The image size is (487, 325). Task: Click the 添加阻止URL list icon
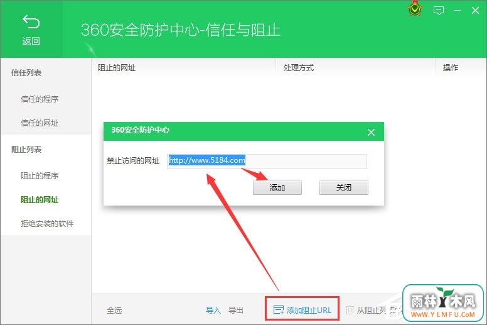[x=278, y=309]
